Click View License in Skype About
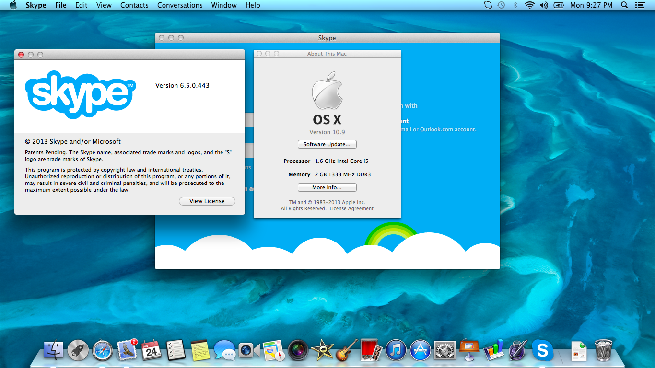The height and width of the screenshot is (368, 655). click(x=207, y=201)
